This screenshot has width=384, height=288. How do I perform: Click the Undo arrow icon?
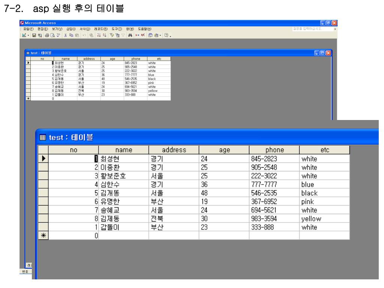point(84,35)
